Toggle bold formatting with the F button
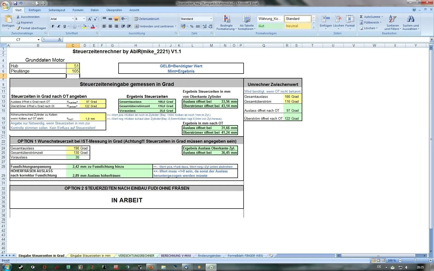This screenshot has width=434, height=271. pyautogui.click(x=53, y=26)
